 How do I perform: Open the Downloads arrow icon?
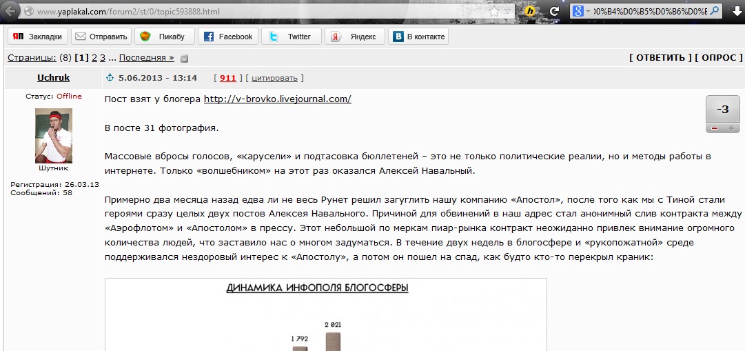[735, 11]
